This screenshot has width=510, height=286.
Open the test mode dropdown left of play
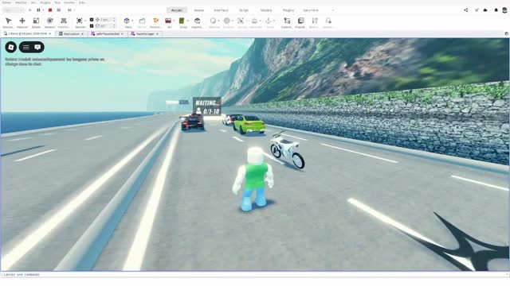tap(14, 10)
